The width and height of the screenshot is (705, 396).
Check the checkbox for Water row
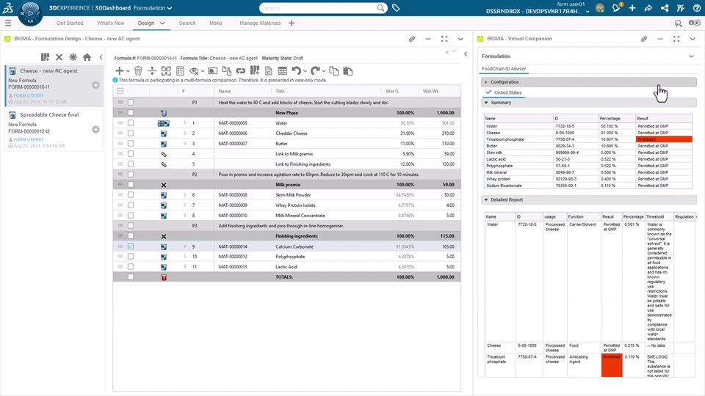pyautogui.click(x=131, y=122)
